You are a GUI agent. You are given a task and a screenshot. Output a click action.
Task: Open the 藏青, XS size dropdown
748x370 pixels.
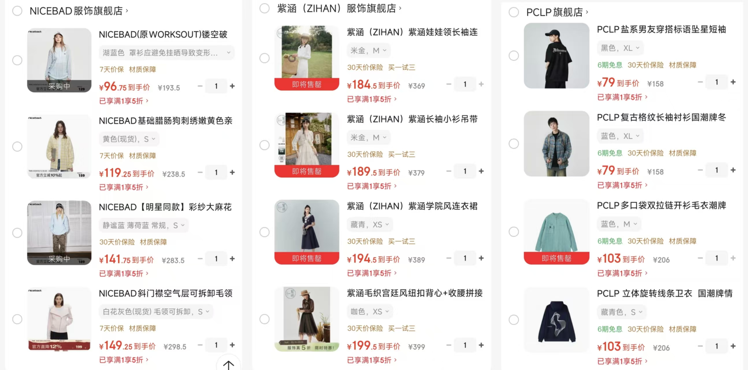369,225
